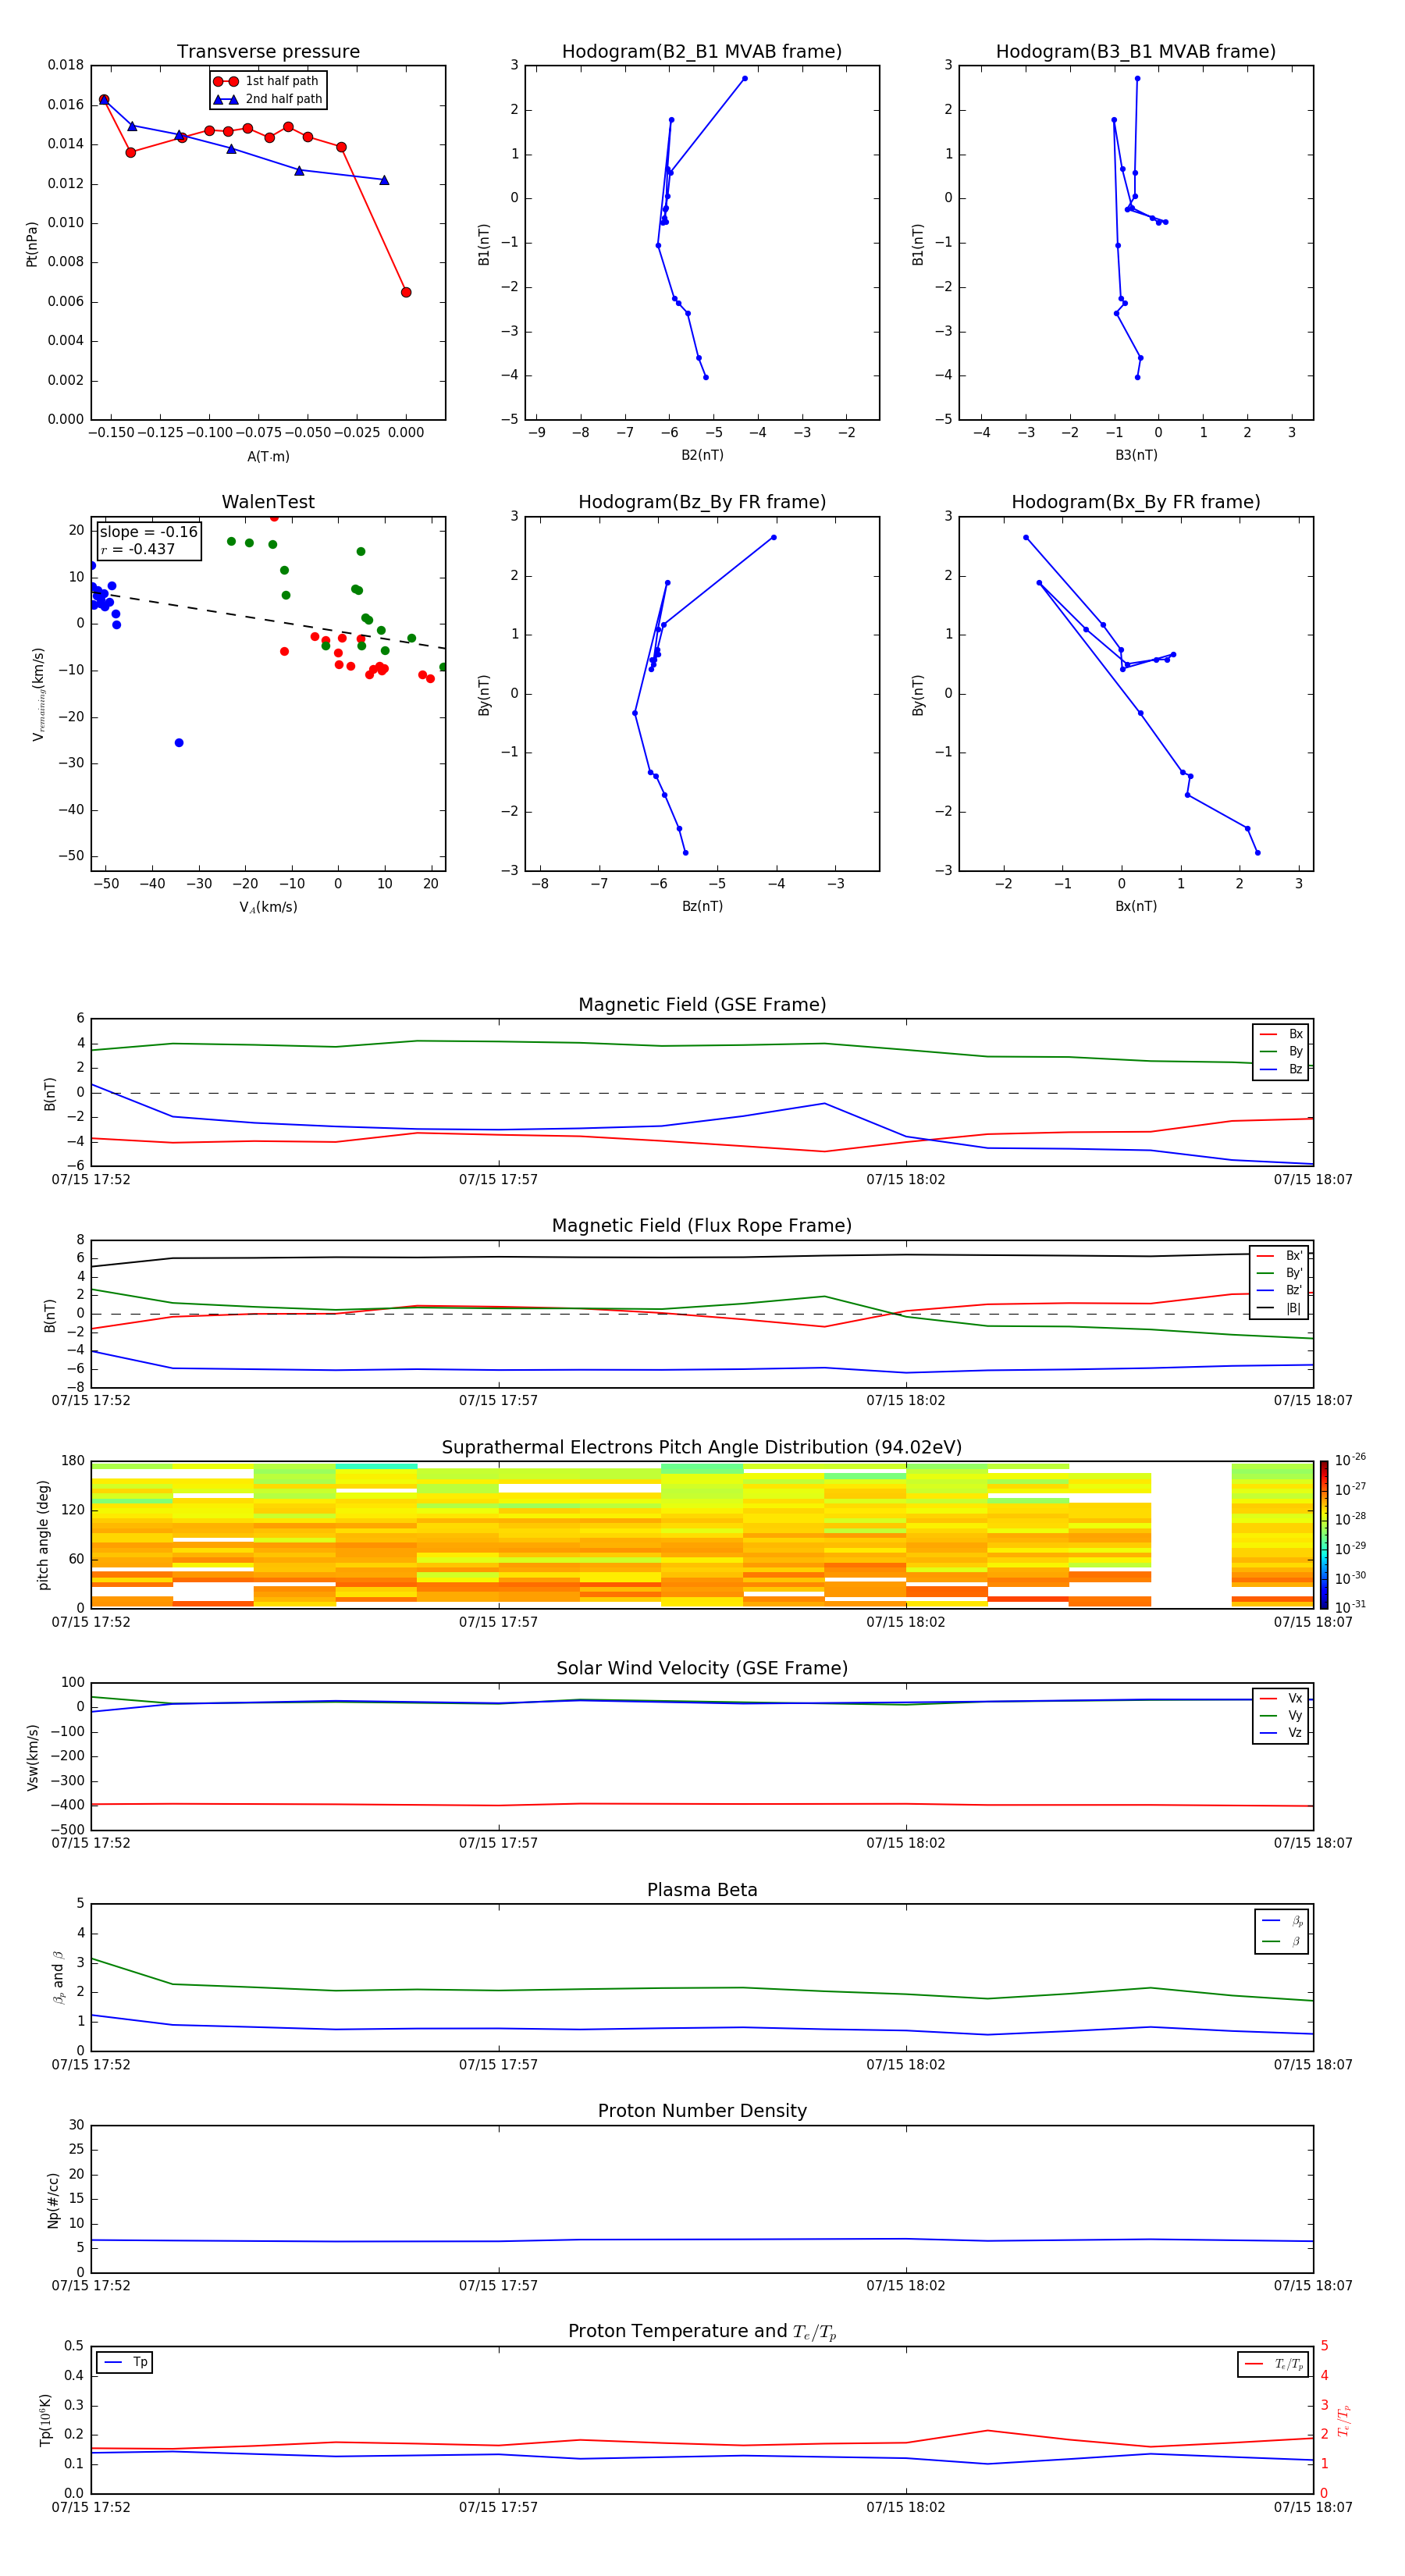Click the 'Magnetic Field (GSE Frame)' title

pos(702,1005)
